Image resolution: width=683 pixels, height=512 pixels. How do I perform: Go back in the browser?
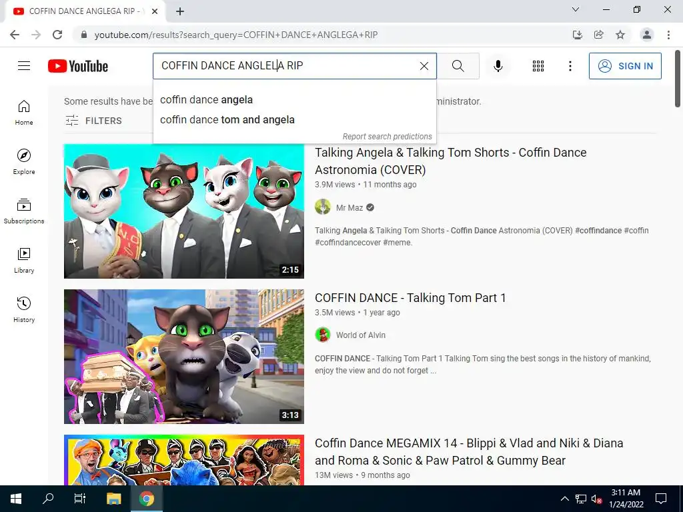tap(15, 35)
